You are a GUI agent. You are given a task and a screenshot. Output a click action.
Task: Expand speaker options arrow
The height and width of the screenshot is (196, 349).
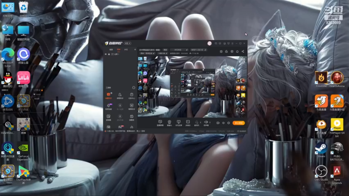pyautogui.click(x=210, y=122)
